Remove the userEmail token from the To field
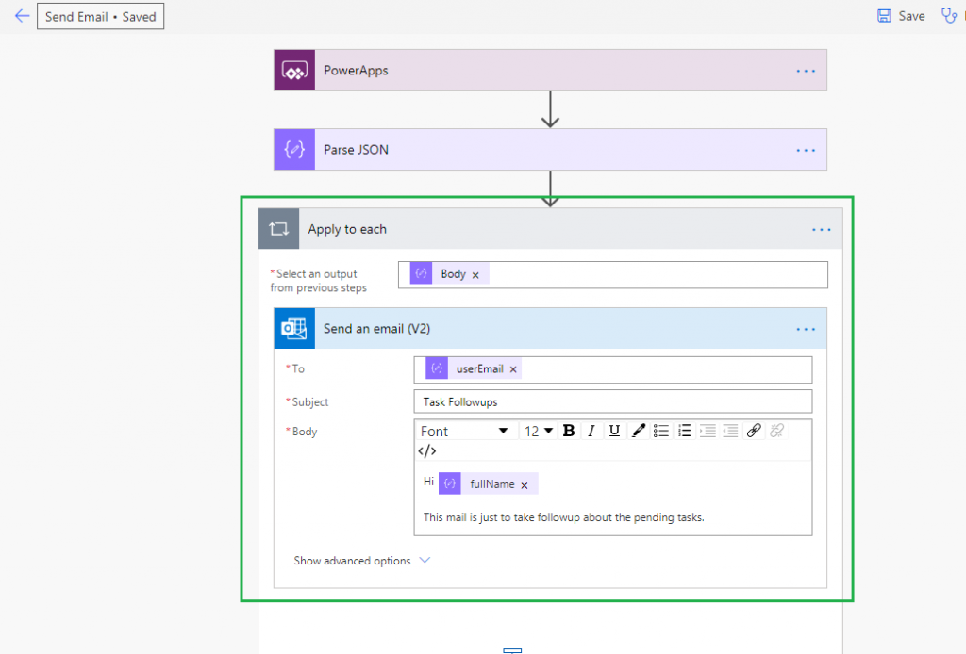966x654 pixels. coord(513,368)
